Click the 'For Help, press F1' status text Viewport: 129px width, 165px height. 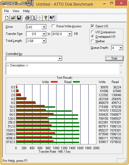point(15,161)
